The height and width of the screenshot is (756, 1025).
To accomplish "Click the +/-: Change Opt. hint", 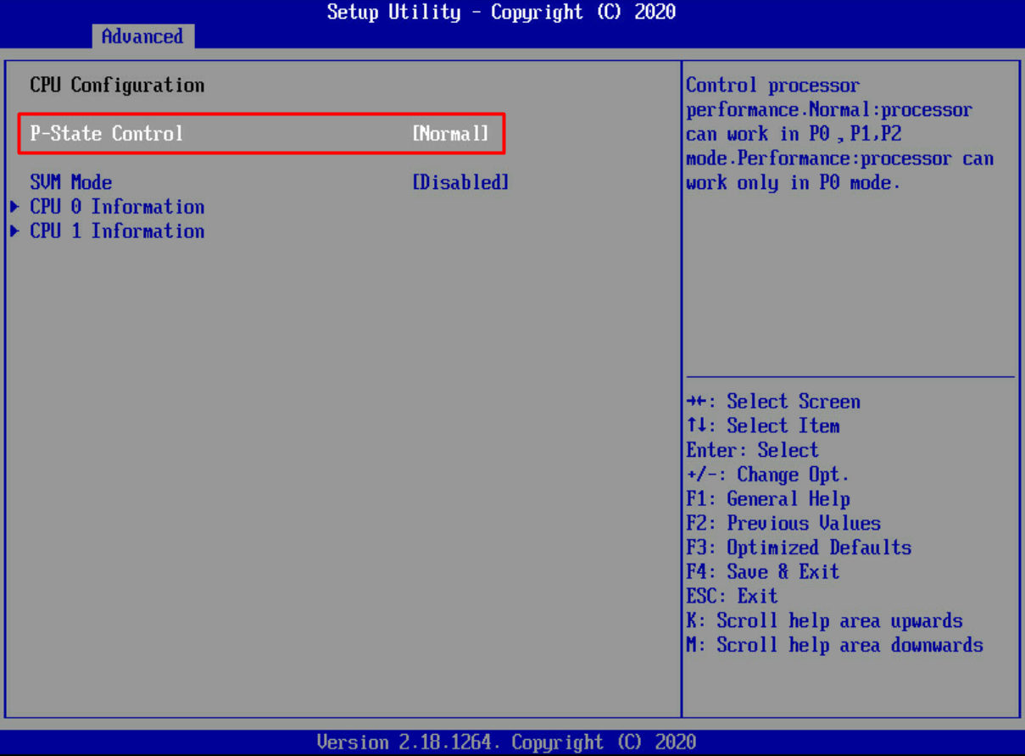I will coord(767,475).
